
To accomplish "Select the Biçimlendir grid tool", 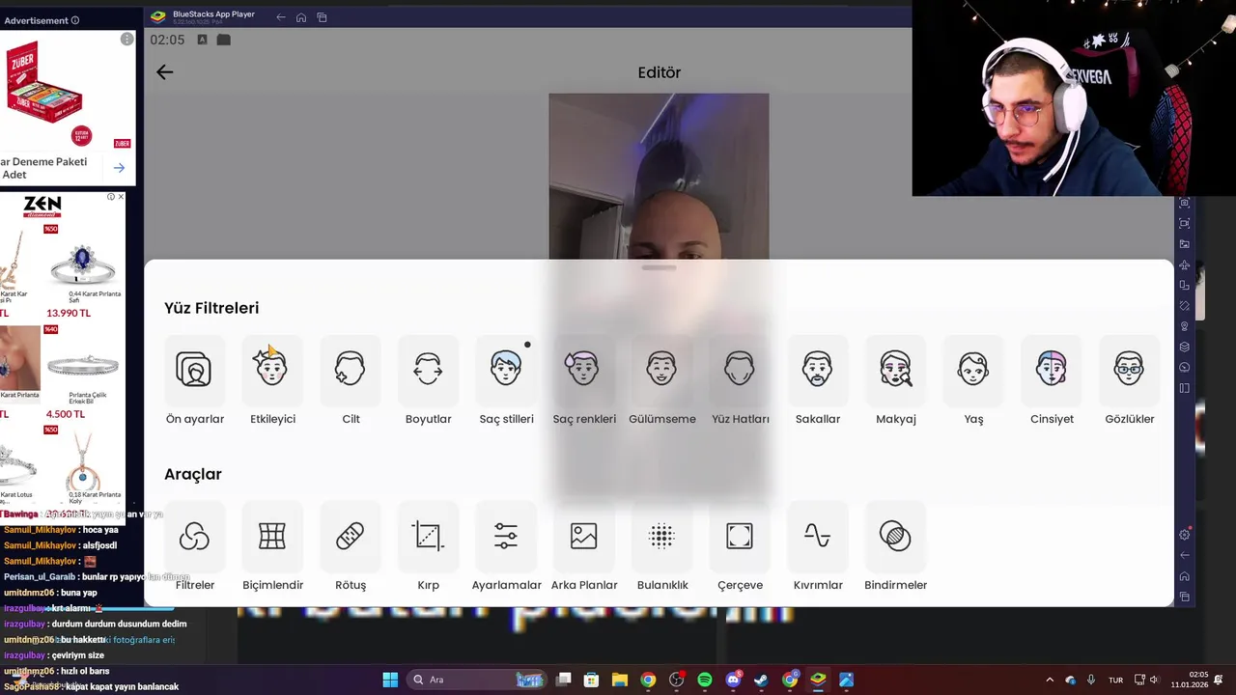I will [x=272, y=547].
